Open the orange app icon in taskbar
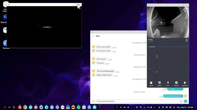197x110 pixels. 20,107
